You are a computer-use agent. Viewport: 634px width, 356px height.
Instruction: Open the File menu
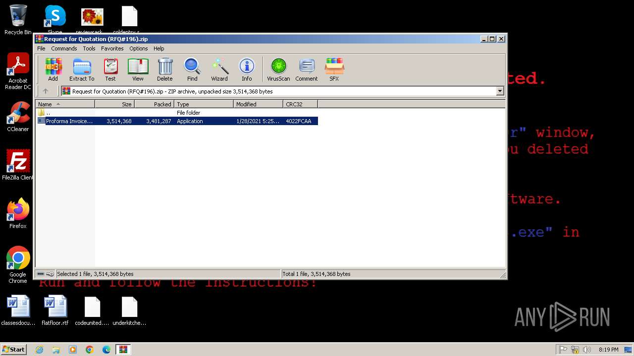pos(41,48)
